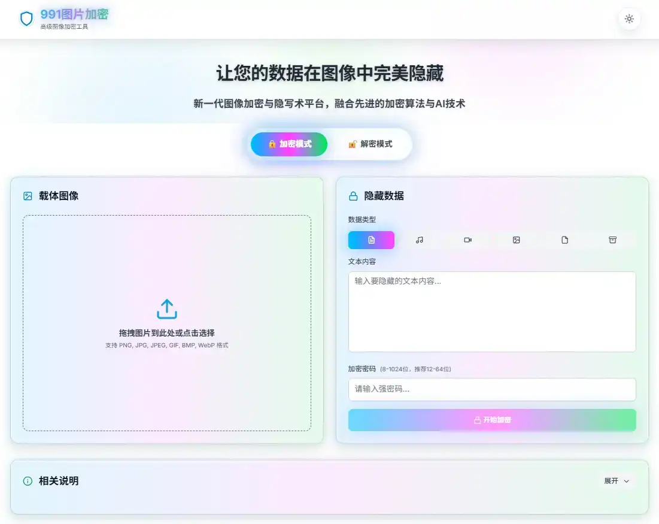Viewport: 659px width, 524px height.
Task: Click the 991图片加密 site title
Action: pyautogui.click(x=74, y=16)
